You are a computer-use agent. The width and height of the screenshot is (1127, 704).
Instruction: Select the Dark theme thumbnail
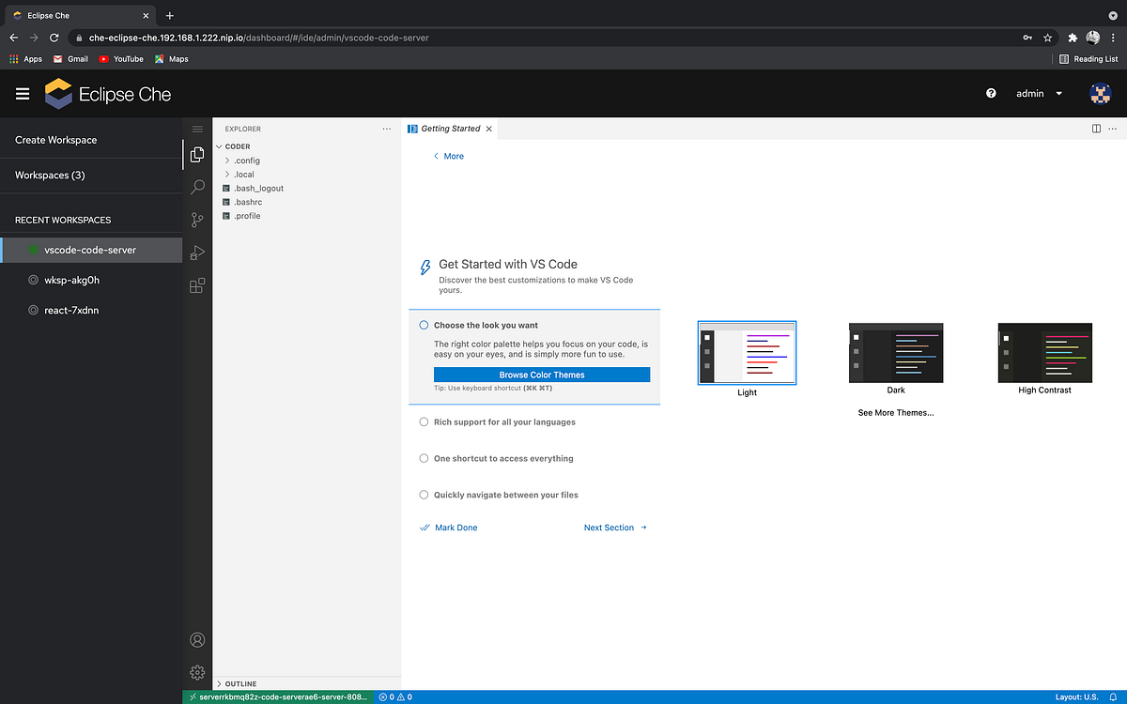point(895,352)
